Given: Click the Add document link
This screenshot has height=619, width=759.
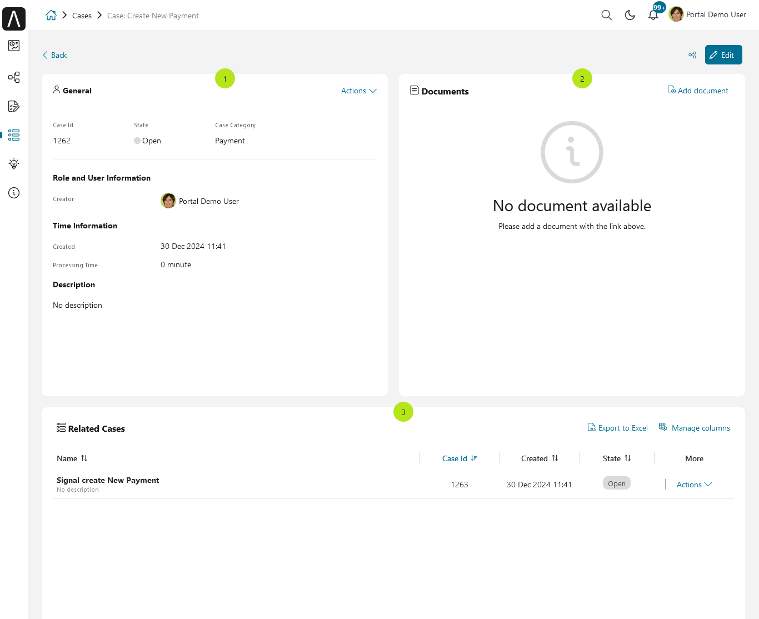Looking at the screenshot, I should pyautogui.click(x=698, y=91).
